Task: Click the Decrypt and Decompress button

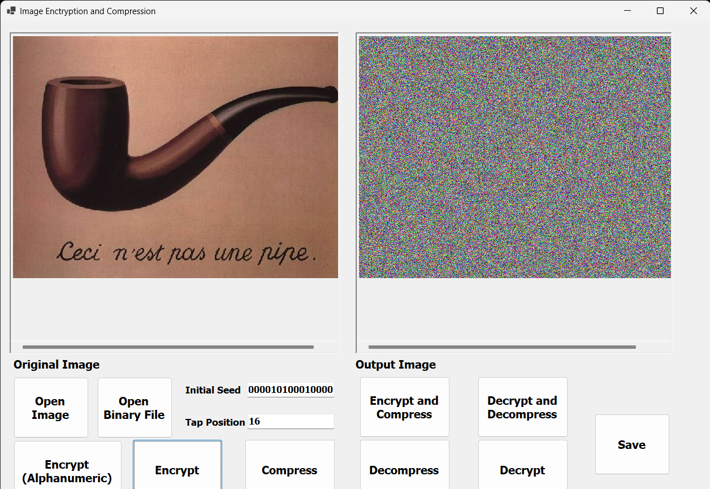Action: pyautogui.click(x=522, y=407)
